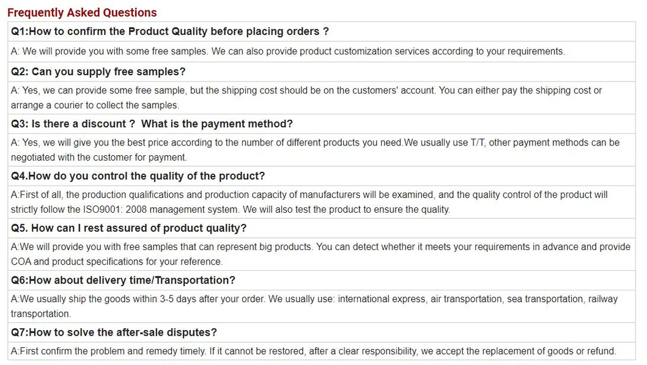Click the T/T payment text
Screen dimensions: 647x365
(477, 142)
